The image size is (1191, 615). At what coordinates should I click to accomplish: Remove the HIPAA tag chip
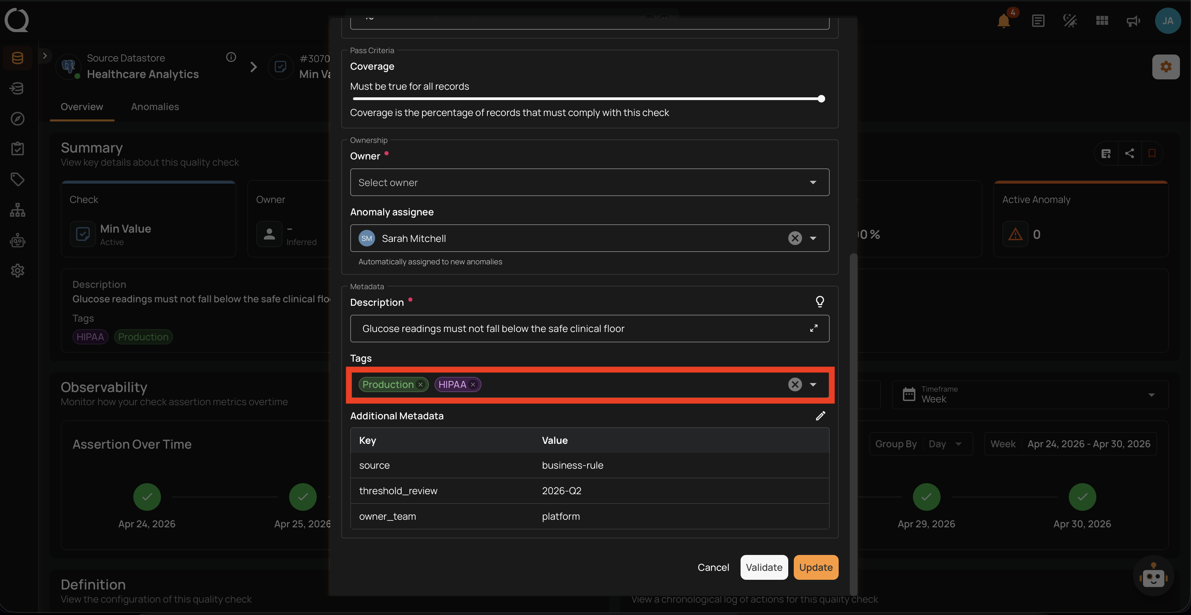click(473, 384)
